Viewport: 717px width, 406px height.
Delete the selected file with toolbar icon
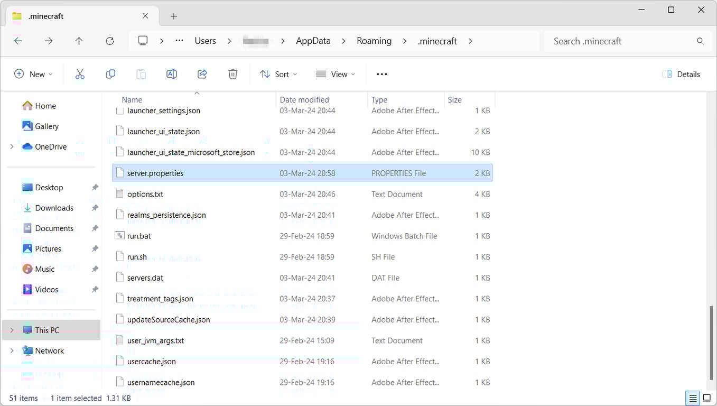pos(232,74)
